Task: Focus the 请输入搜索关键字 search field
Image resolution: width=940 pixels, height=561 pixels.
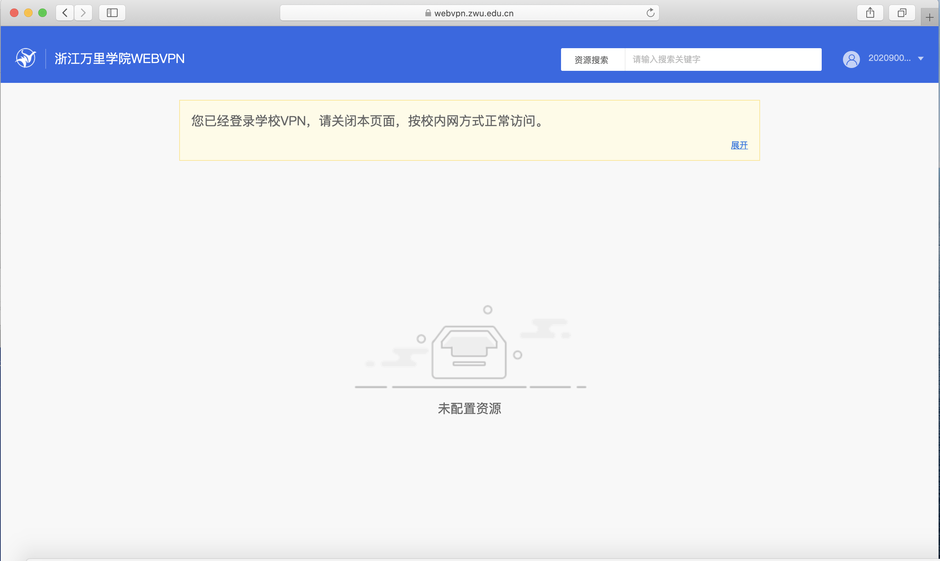Action: (x=723, y=59)
